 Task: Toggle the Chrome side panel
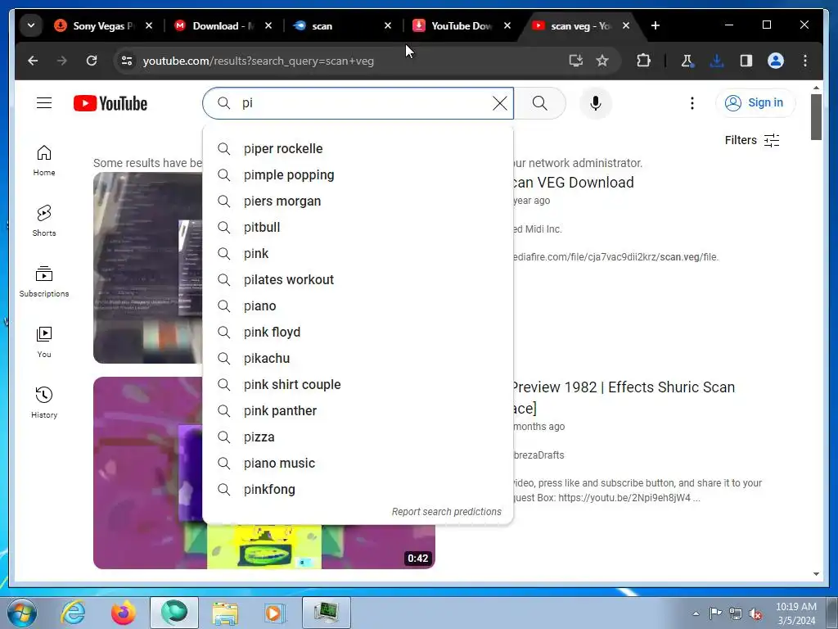click(746, 61)
